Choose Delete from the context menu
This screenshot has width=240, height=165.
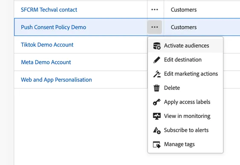click(x=185, y=88)
